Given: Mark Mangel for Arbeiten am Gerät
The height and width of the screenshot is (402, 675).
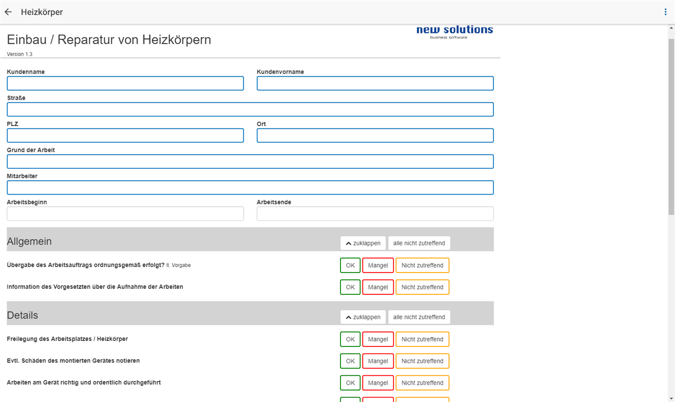Looking at the screenshot, I should tap(378, 383).
